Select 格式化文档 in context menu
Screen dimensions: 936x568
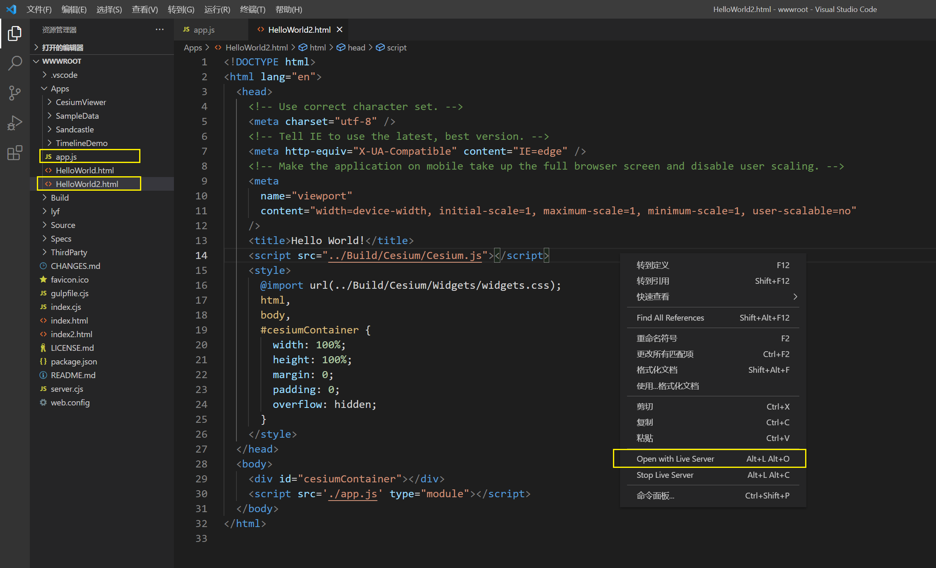713,370
